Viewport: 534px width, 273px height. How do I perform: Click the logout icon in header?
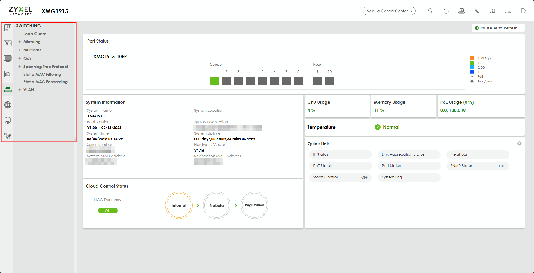[523, 11]
